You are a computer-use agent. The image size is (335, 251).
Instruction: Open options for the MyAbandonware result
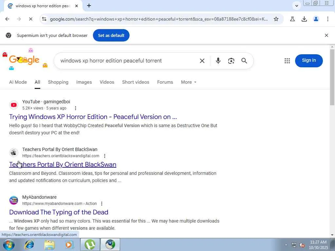102,204
